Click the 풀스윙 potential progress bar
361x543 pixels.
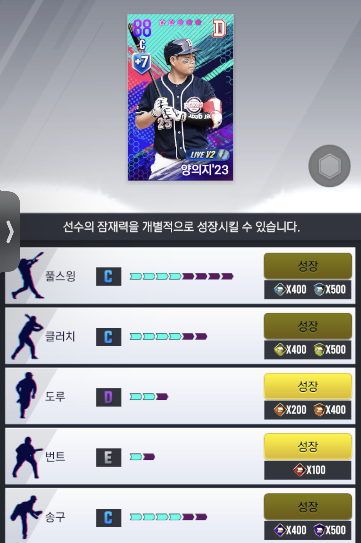click(x=181, y=276)
